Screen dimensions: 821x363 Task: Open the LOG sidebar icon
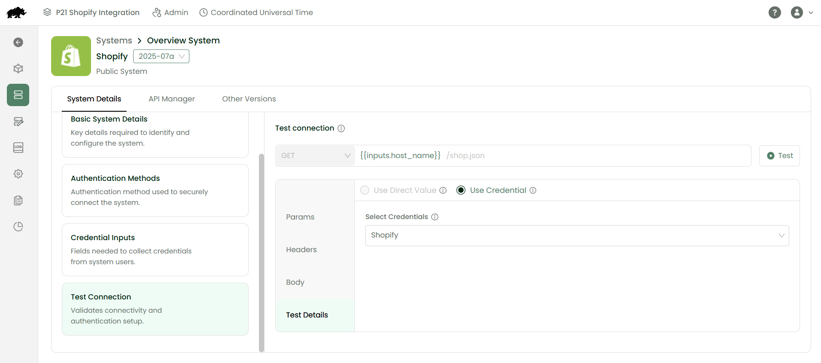coord(18,147)
